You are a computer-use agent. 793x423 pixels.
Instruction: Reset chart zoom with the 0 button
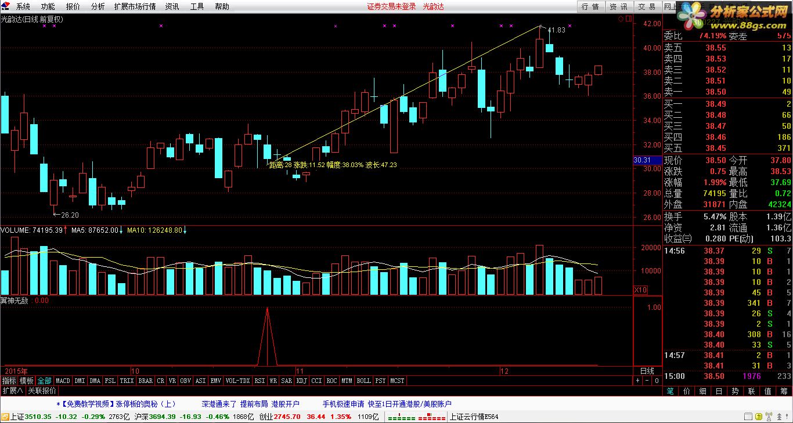coord(657,381)
